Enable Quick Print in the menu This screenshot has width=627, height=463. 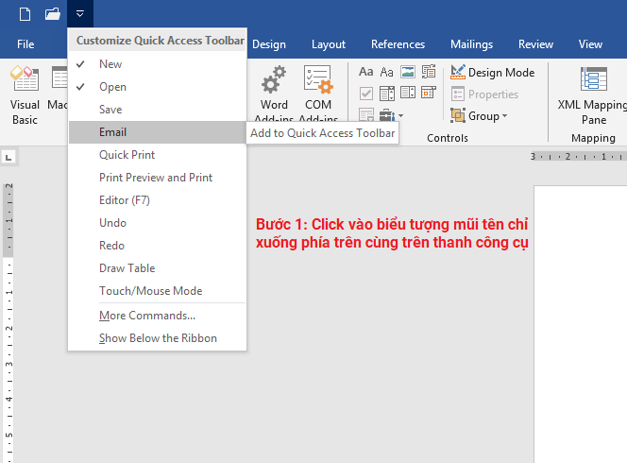click(x=157, y=155)
